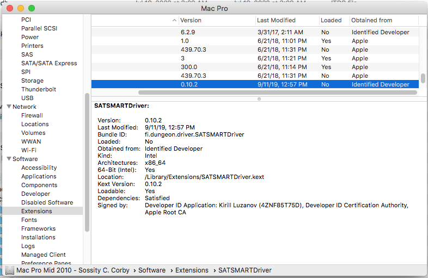Click the sort arrow in name column header
This screenshot has width=428, height=278.
click(174, 20)
